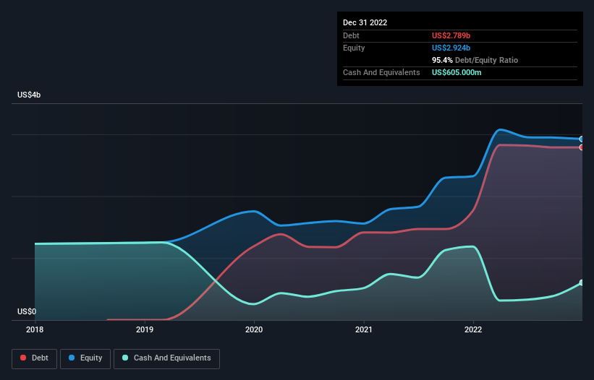The image size is (594, 380).
Task: Toggle the Equity series legend button
Action: coord(85,358)
